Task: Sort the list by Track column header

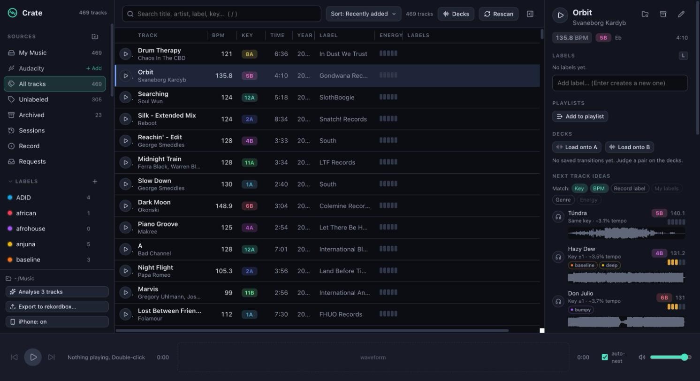Action: [x=148, y=35]
